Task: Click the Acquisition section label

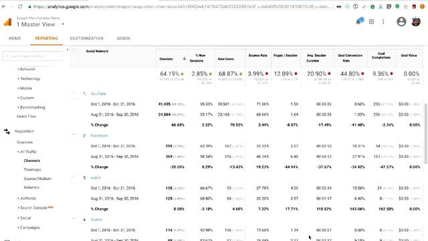Action: point(24,131)
